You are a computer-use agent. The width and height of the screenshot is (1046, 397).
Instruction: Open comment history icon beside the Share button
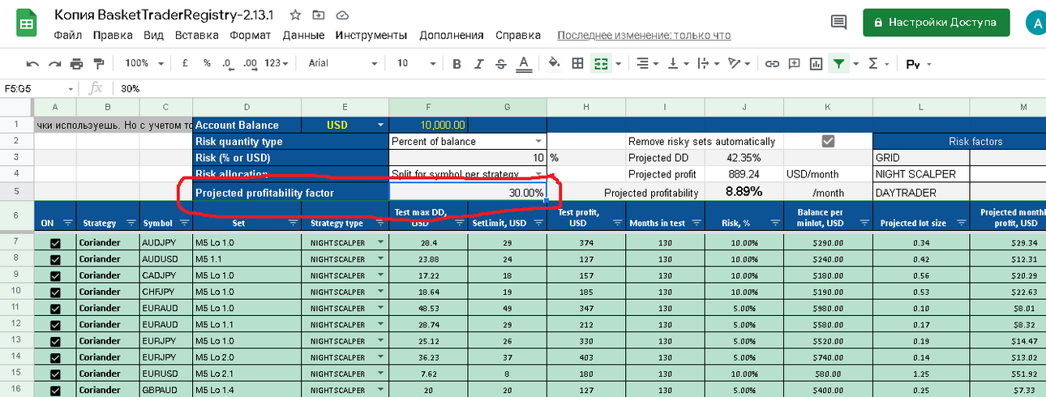(x=838, y=22)
